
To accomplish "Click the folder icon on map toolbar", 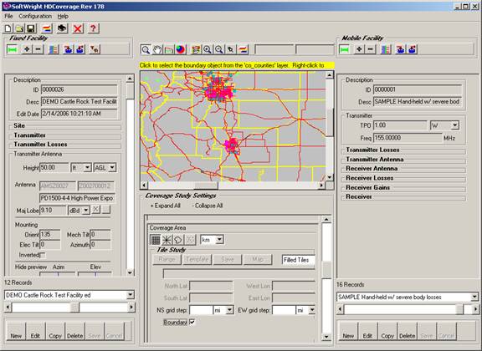I will [169, 49].
